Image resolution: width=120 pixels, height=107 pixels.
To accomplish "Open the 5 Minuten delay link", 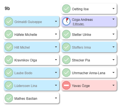I will point(78,24).
